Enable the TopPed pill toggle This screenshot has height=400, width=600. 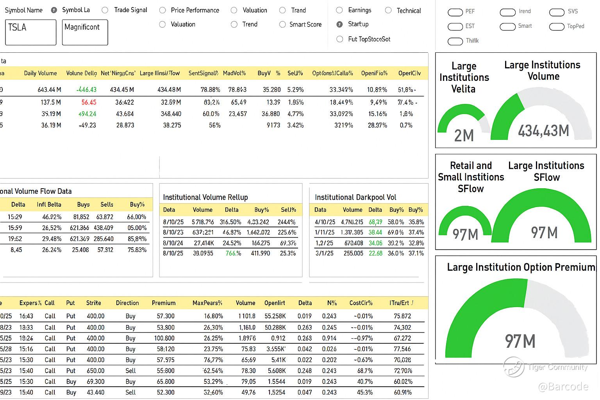tap(557, 27)
